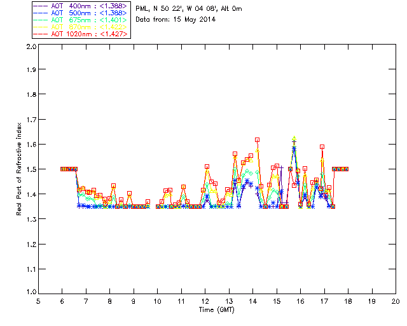The image size is (407, 326).
Task: Click the AOT 1020nm legend entry
Action: click(81, 34)
